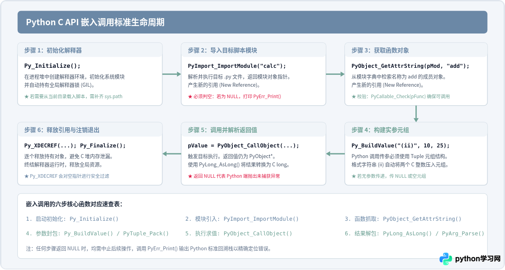The image size is (505, 270).
Task: Select the heading "步骤 2：导入目标脚本模块"
Action: pos(222,50)
